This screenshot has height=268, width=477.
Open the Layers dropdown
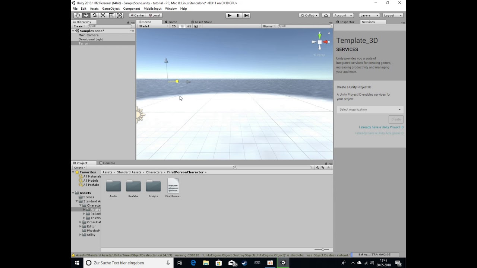point(369,15)
